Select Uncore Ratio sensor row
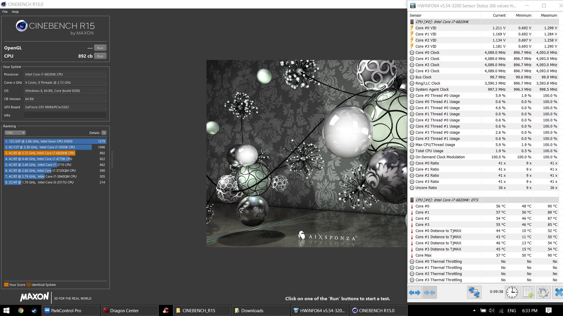563x316 pixels. (x=484, y=188)
